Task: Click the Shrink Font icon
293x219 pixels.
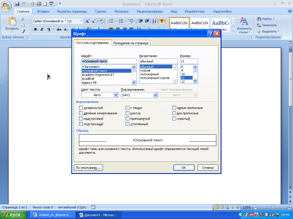Action: (94, 21)
